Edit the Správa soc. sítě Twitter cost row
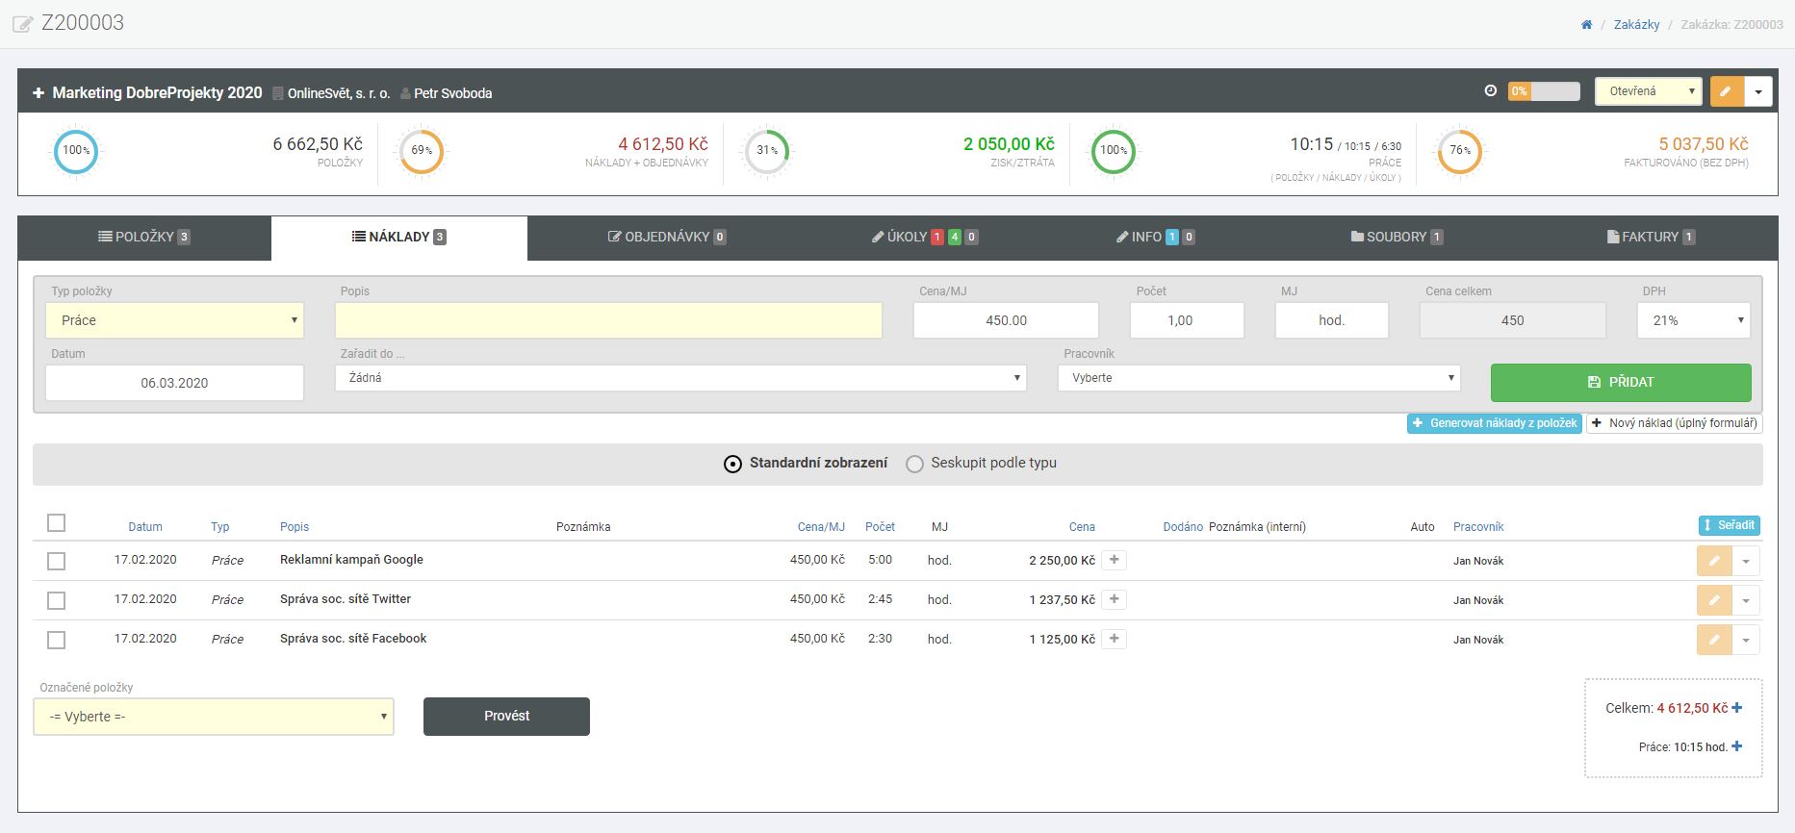 coord(1714,600)
